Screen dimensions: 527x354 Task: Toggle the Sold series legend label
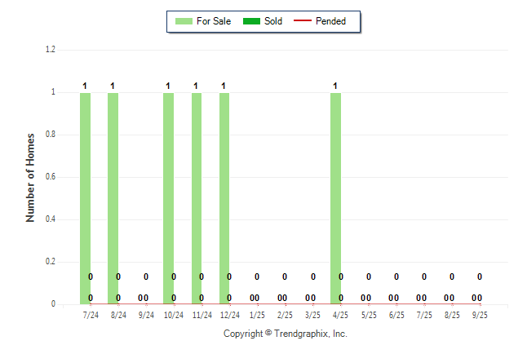coord(273,21)
